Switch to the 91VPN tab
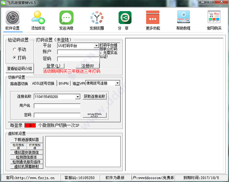Viewport: 229px width, 182px height. point(63,84)
